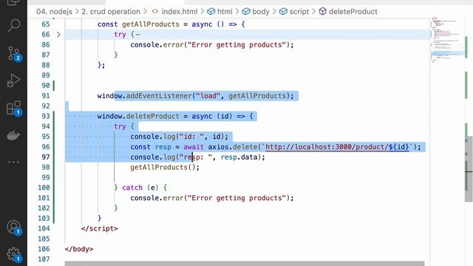Viewport: 473px width, 266px height.
Task: Open the Explorer files icon
Action: [x=13, y=2]
